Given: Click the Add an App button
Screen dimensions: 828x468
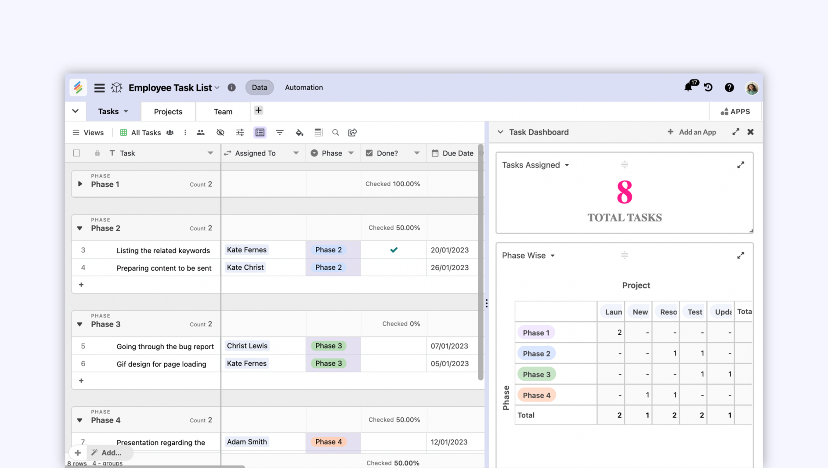Looking at the screenshot, I should [692, 132].
